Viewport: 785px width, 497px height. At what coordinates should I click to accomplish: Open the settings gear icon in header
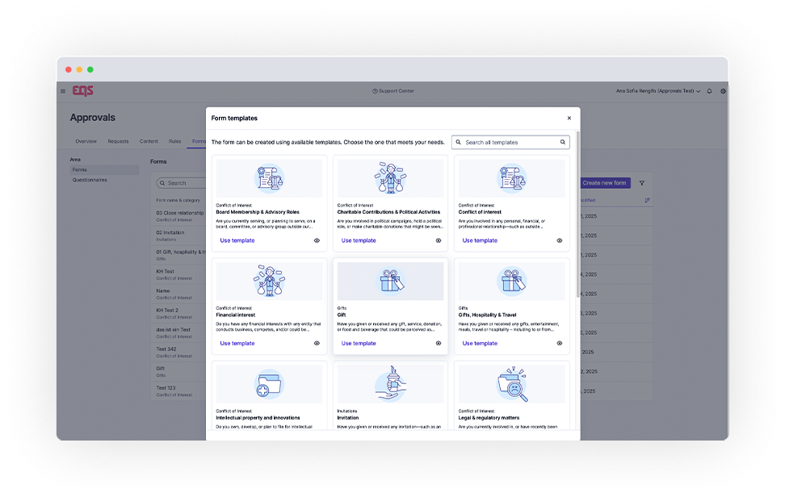723,91
